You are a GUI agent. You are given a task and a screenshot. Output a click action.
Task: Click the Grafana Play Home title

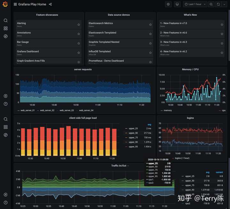point(32,4)
